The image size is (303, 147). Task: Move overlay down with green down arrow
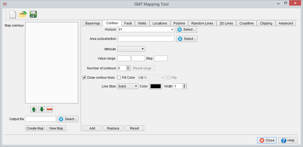click(42, 109)
